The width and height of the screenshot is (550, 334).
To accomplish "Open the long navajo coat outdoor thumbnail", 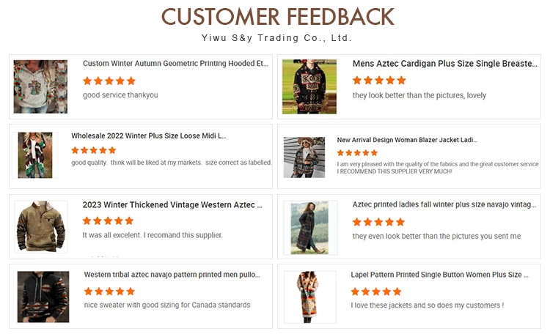I will click(309, 228).
